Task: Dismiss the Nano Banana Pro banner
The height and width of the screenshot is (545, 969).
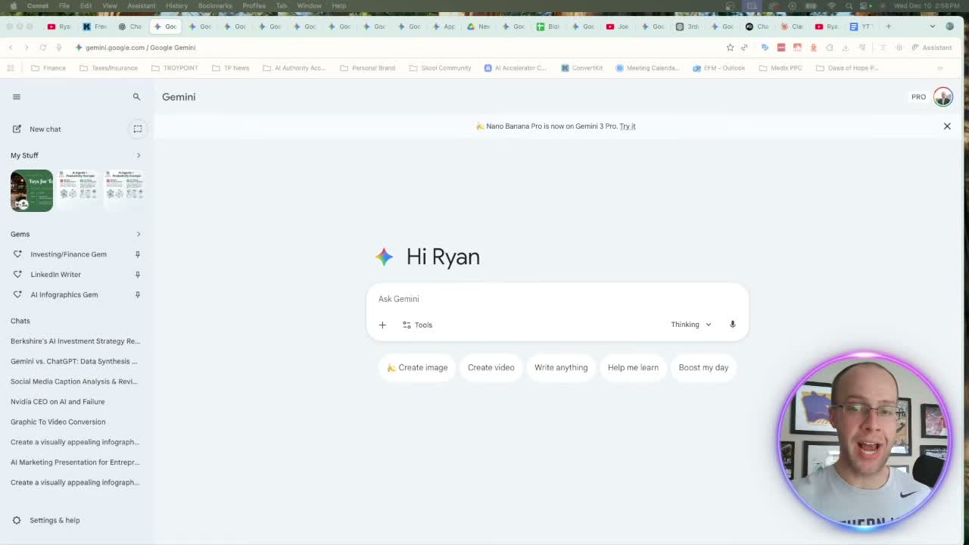Action: tap(947, 126)
